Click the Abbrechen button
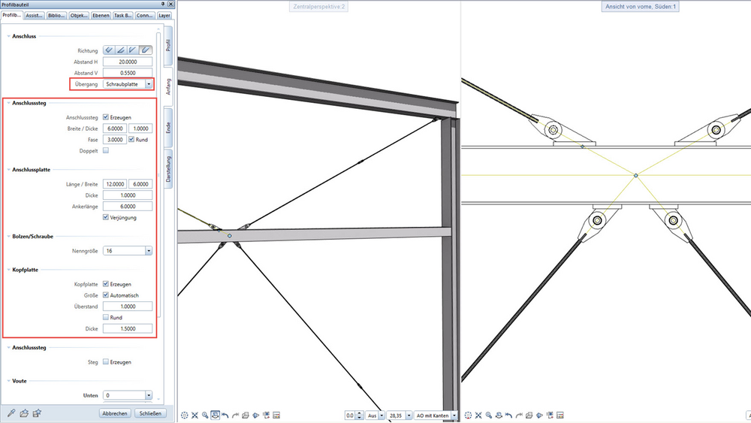Screen dimensions: 751x423 (115, 413)
